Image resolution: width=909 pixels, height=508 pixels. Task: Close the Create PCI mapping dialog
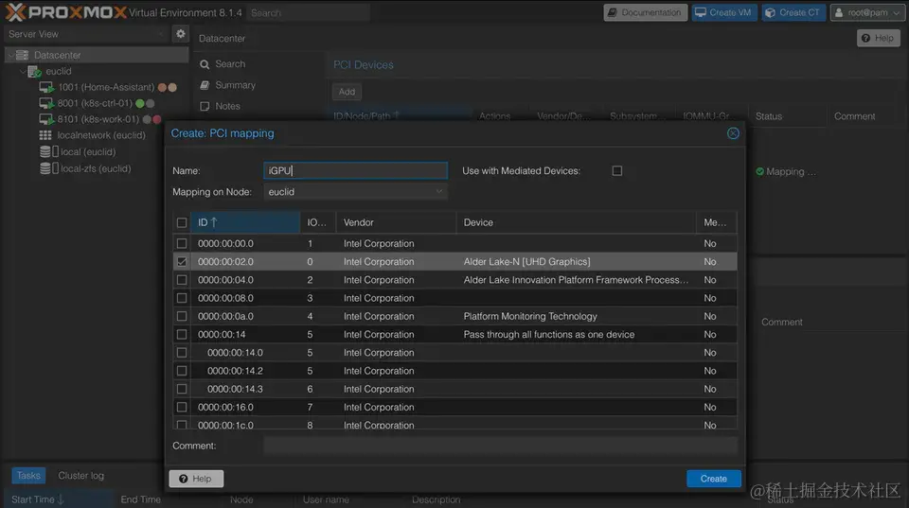point(733,133)
